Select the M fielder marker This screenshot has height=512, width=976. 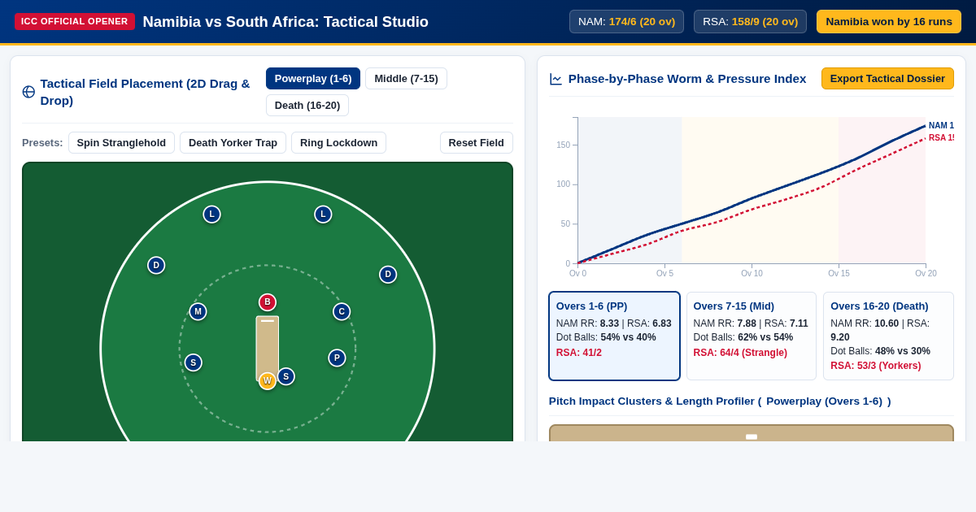[x=198, y=312]
